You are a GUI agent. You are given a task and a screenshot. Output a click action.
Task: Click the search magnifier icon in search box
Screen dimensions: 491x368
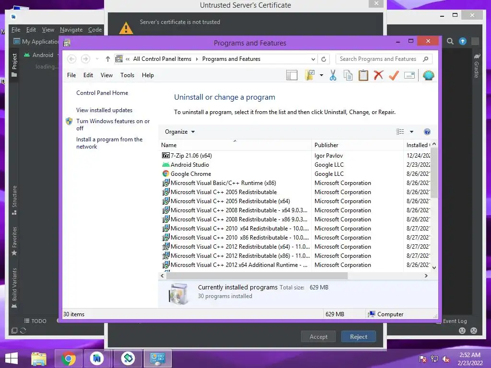[x=426, y=59]
